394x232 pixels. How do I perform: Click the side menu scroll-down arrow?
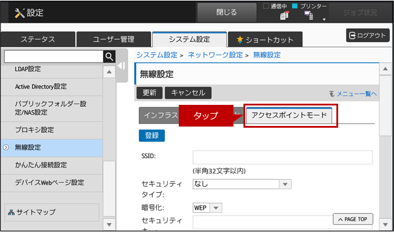pyautogui.click(x=109, y=224)
